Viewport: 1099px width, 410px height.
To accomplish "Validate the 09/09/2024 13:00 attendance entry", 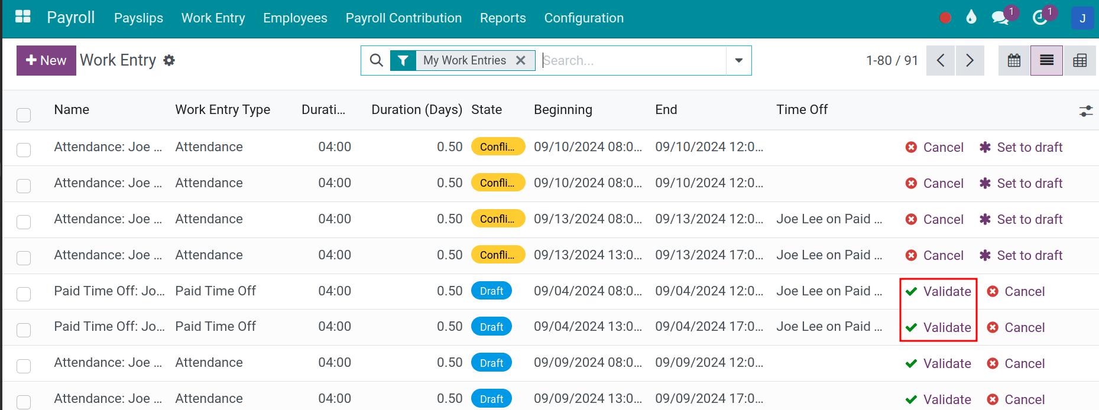I will pos(938,399).
